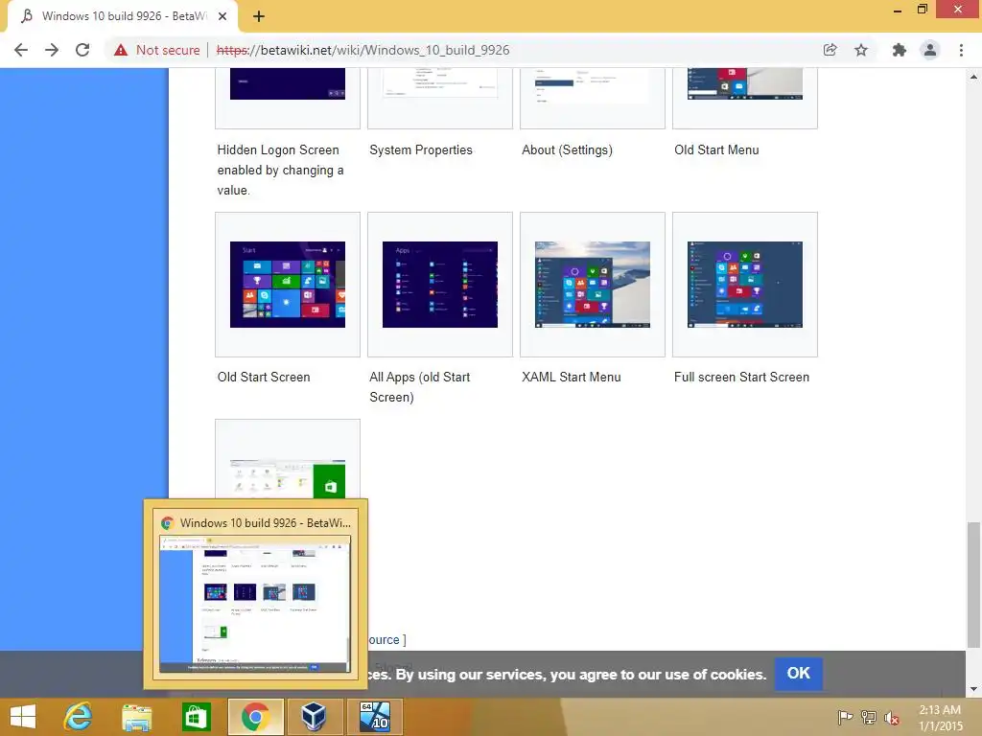This screenshot has width=982, height=736.
Task: Open the System Properties image
Action: [x=439, y=84]
